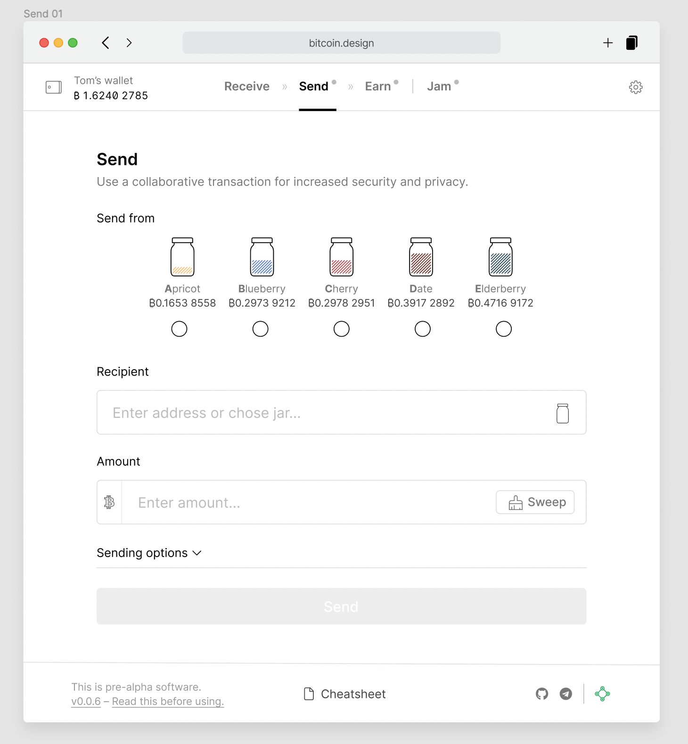Click the Elderberry jar icon

pos(500,257)
